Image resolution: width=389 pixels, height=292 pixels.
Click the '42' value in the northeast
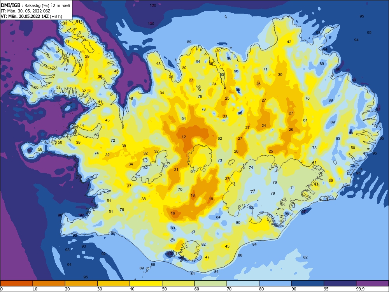point(289,42)
